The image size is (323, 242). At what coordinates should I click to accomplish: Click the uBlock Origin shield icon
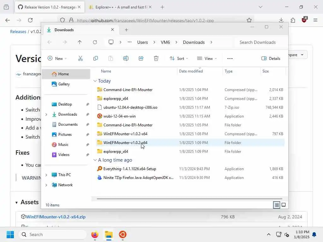coord(304,20)
